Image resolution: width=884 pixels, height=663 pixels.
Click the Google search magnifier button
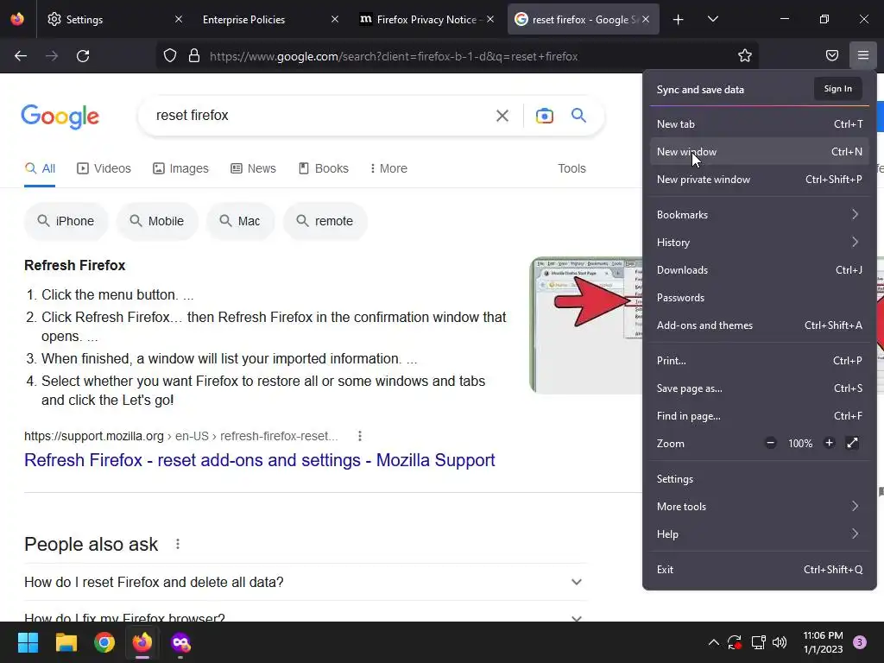(578, 116)
